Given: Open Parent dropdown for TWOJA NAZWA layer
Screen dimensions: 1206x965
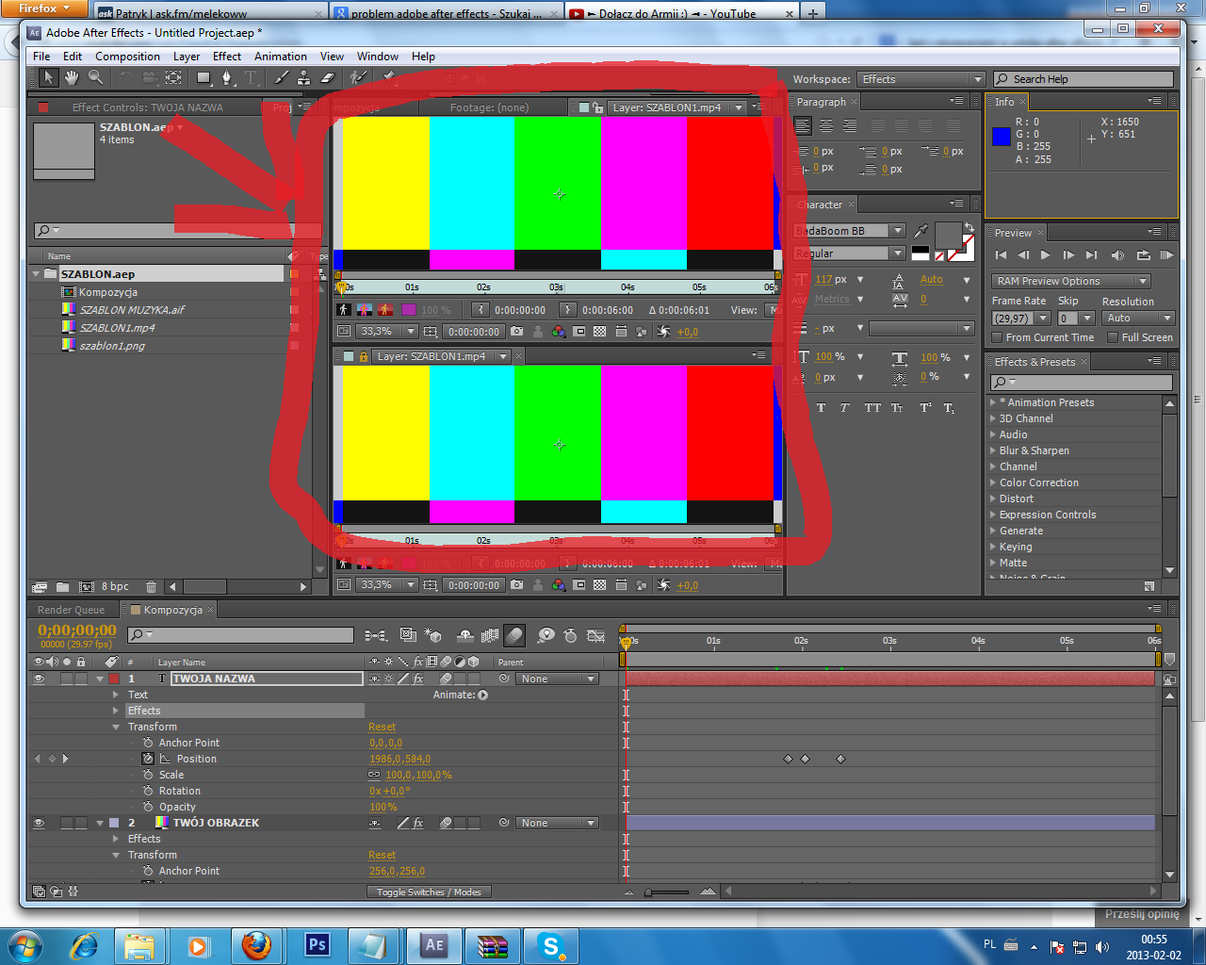Looking at the screenshot, I should pyautogui.click(x=557, y=679).
